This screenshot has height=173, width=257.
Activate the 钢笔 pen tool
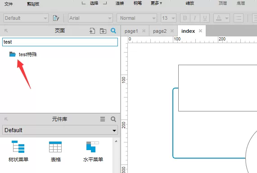(138, 3)
